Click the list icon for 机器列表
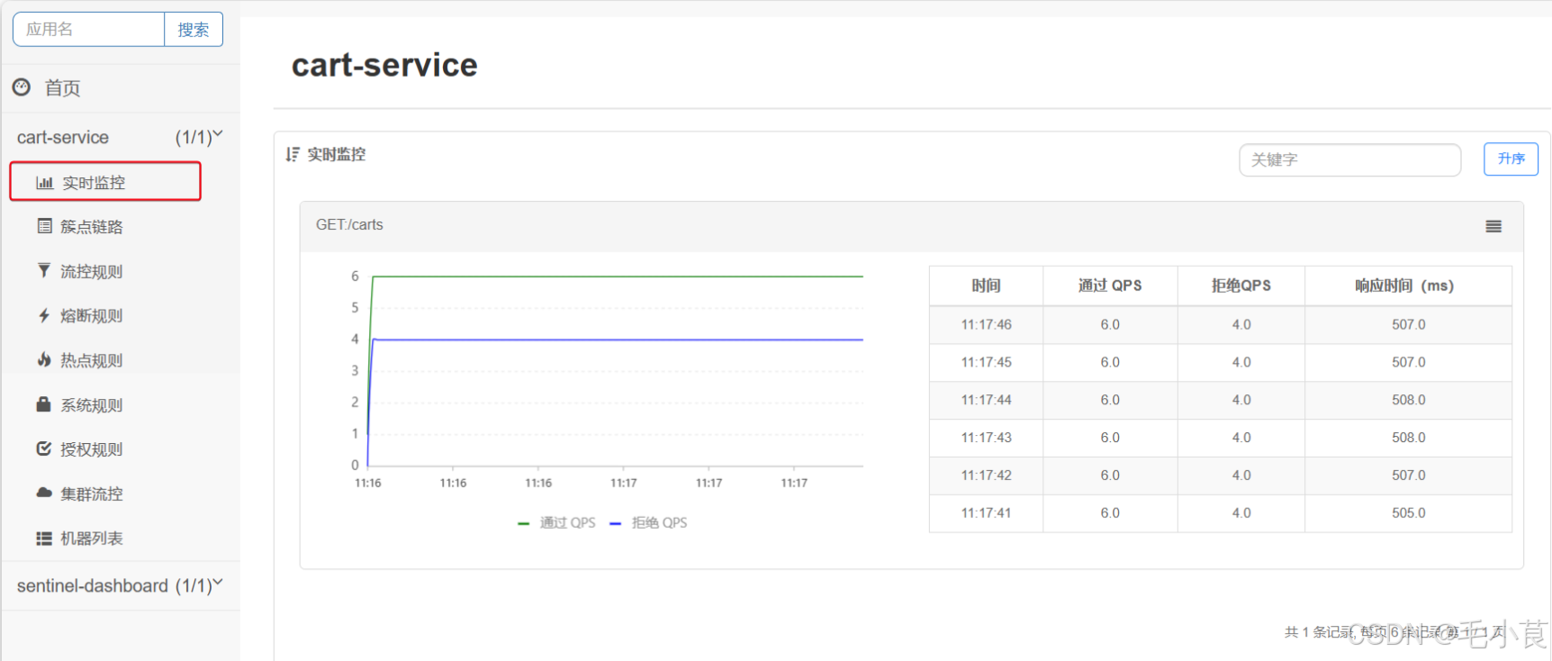The width and height of the screenshot is (1552, 661). 44,538
